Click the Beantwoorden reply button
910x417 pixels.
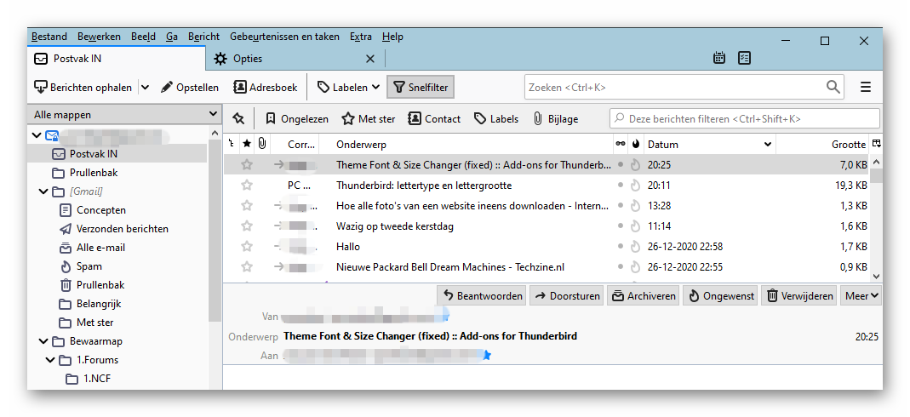tap(481, 296)
